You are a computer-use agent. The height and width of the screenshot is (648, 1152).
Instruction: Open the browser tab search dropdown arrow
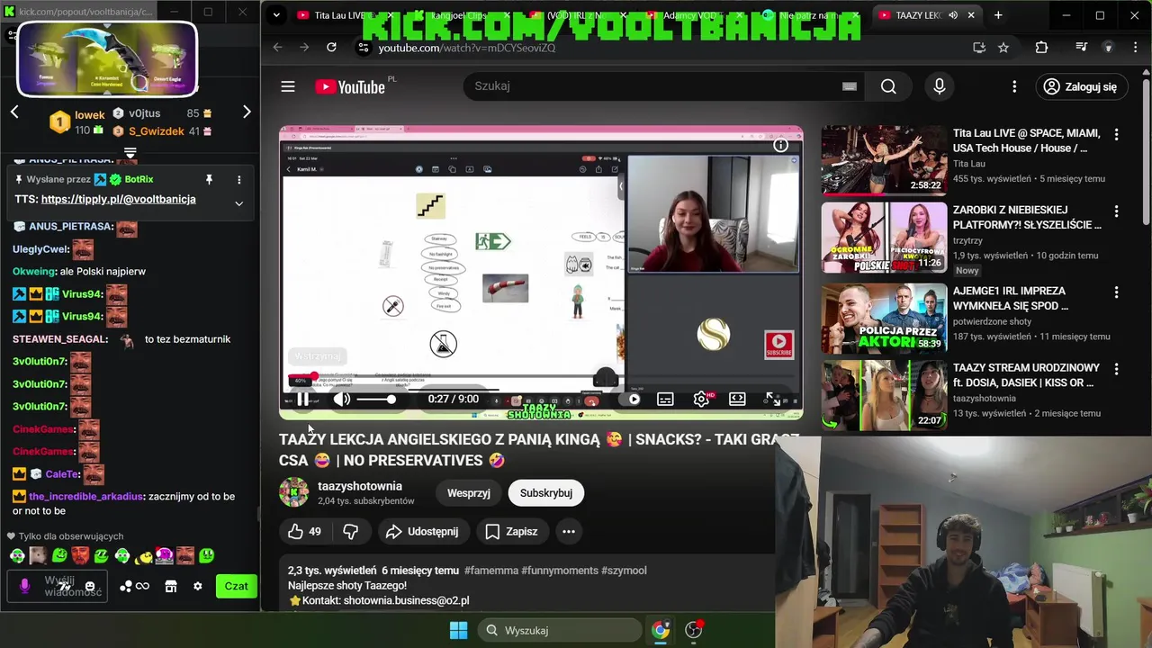pyautogui.click(x=276, y=15)
